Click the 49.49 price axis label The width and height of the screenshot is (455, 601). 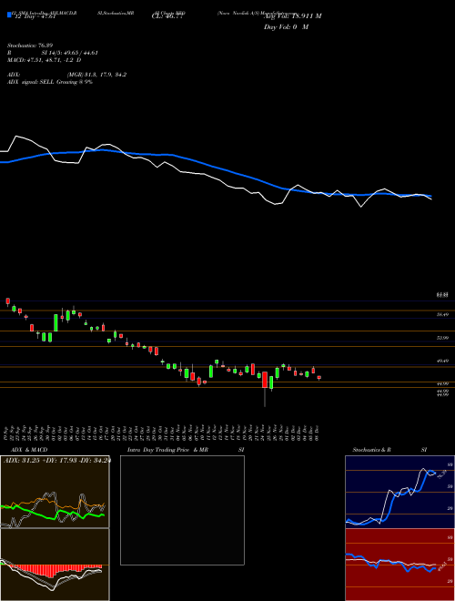(x=442, y=361)
